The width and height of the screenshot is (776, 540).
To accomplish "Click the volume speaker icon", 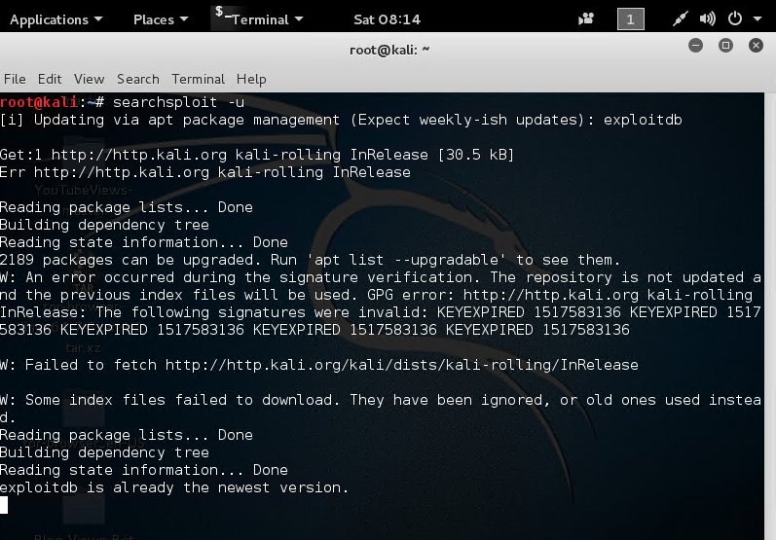I will click(707, 19).
